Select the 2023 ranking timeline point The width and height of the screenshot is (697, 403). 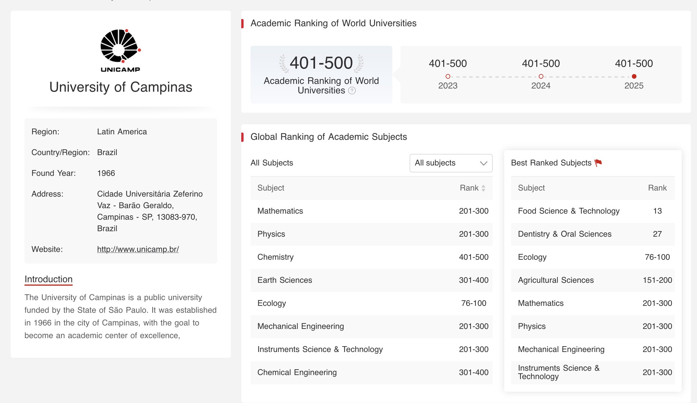pos(448,76)
